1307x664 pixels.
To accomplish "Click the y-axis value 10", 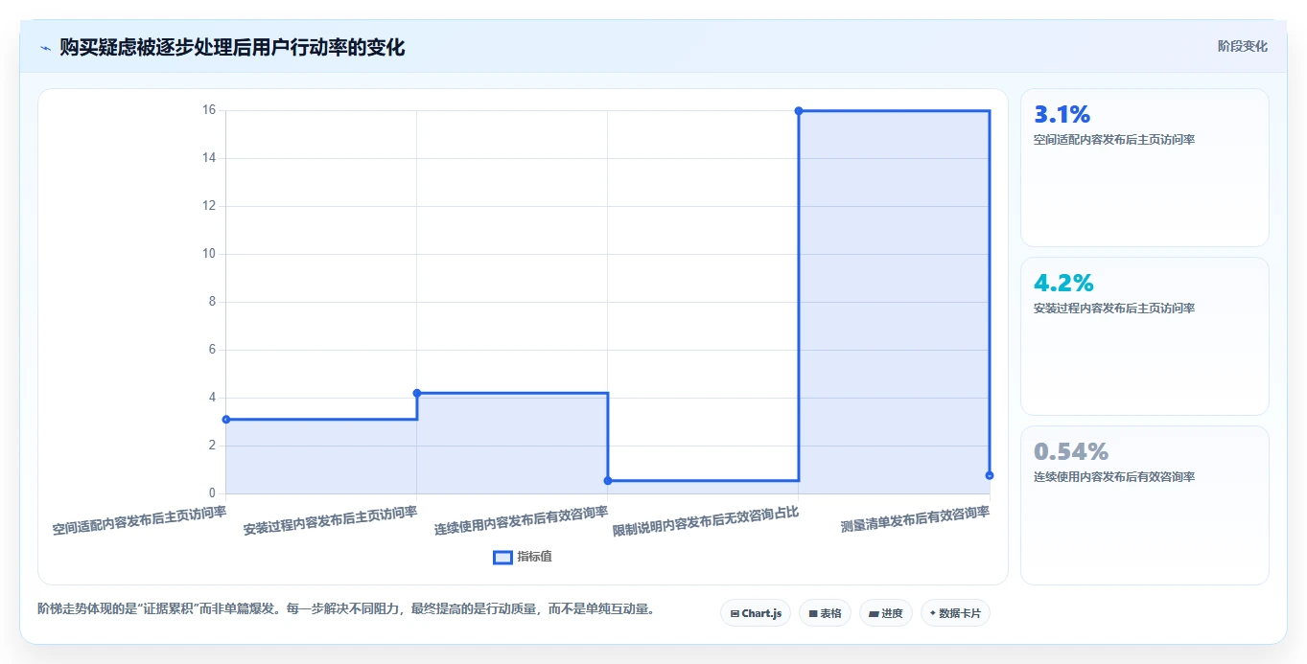I will pyautogui.click(x=209, y=254).
